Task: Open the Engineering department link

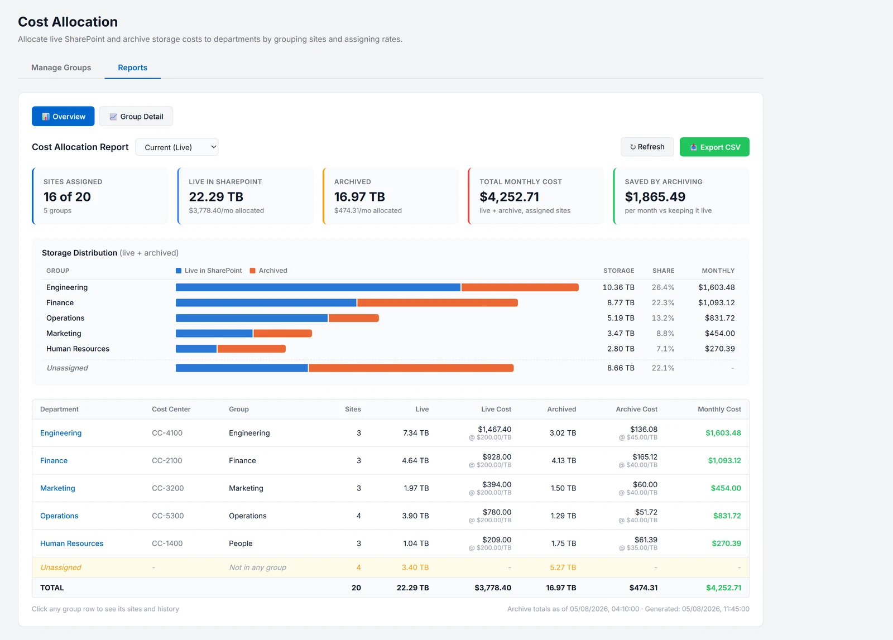Action: tap(61, 433)
